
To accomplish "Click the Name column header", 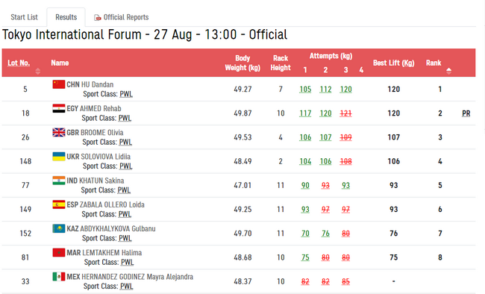I will point(60,63).
